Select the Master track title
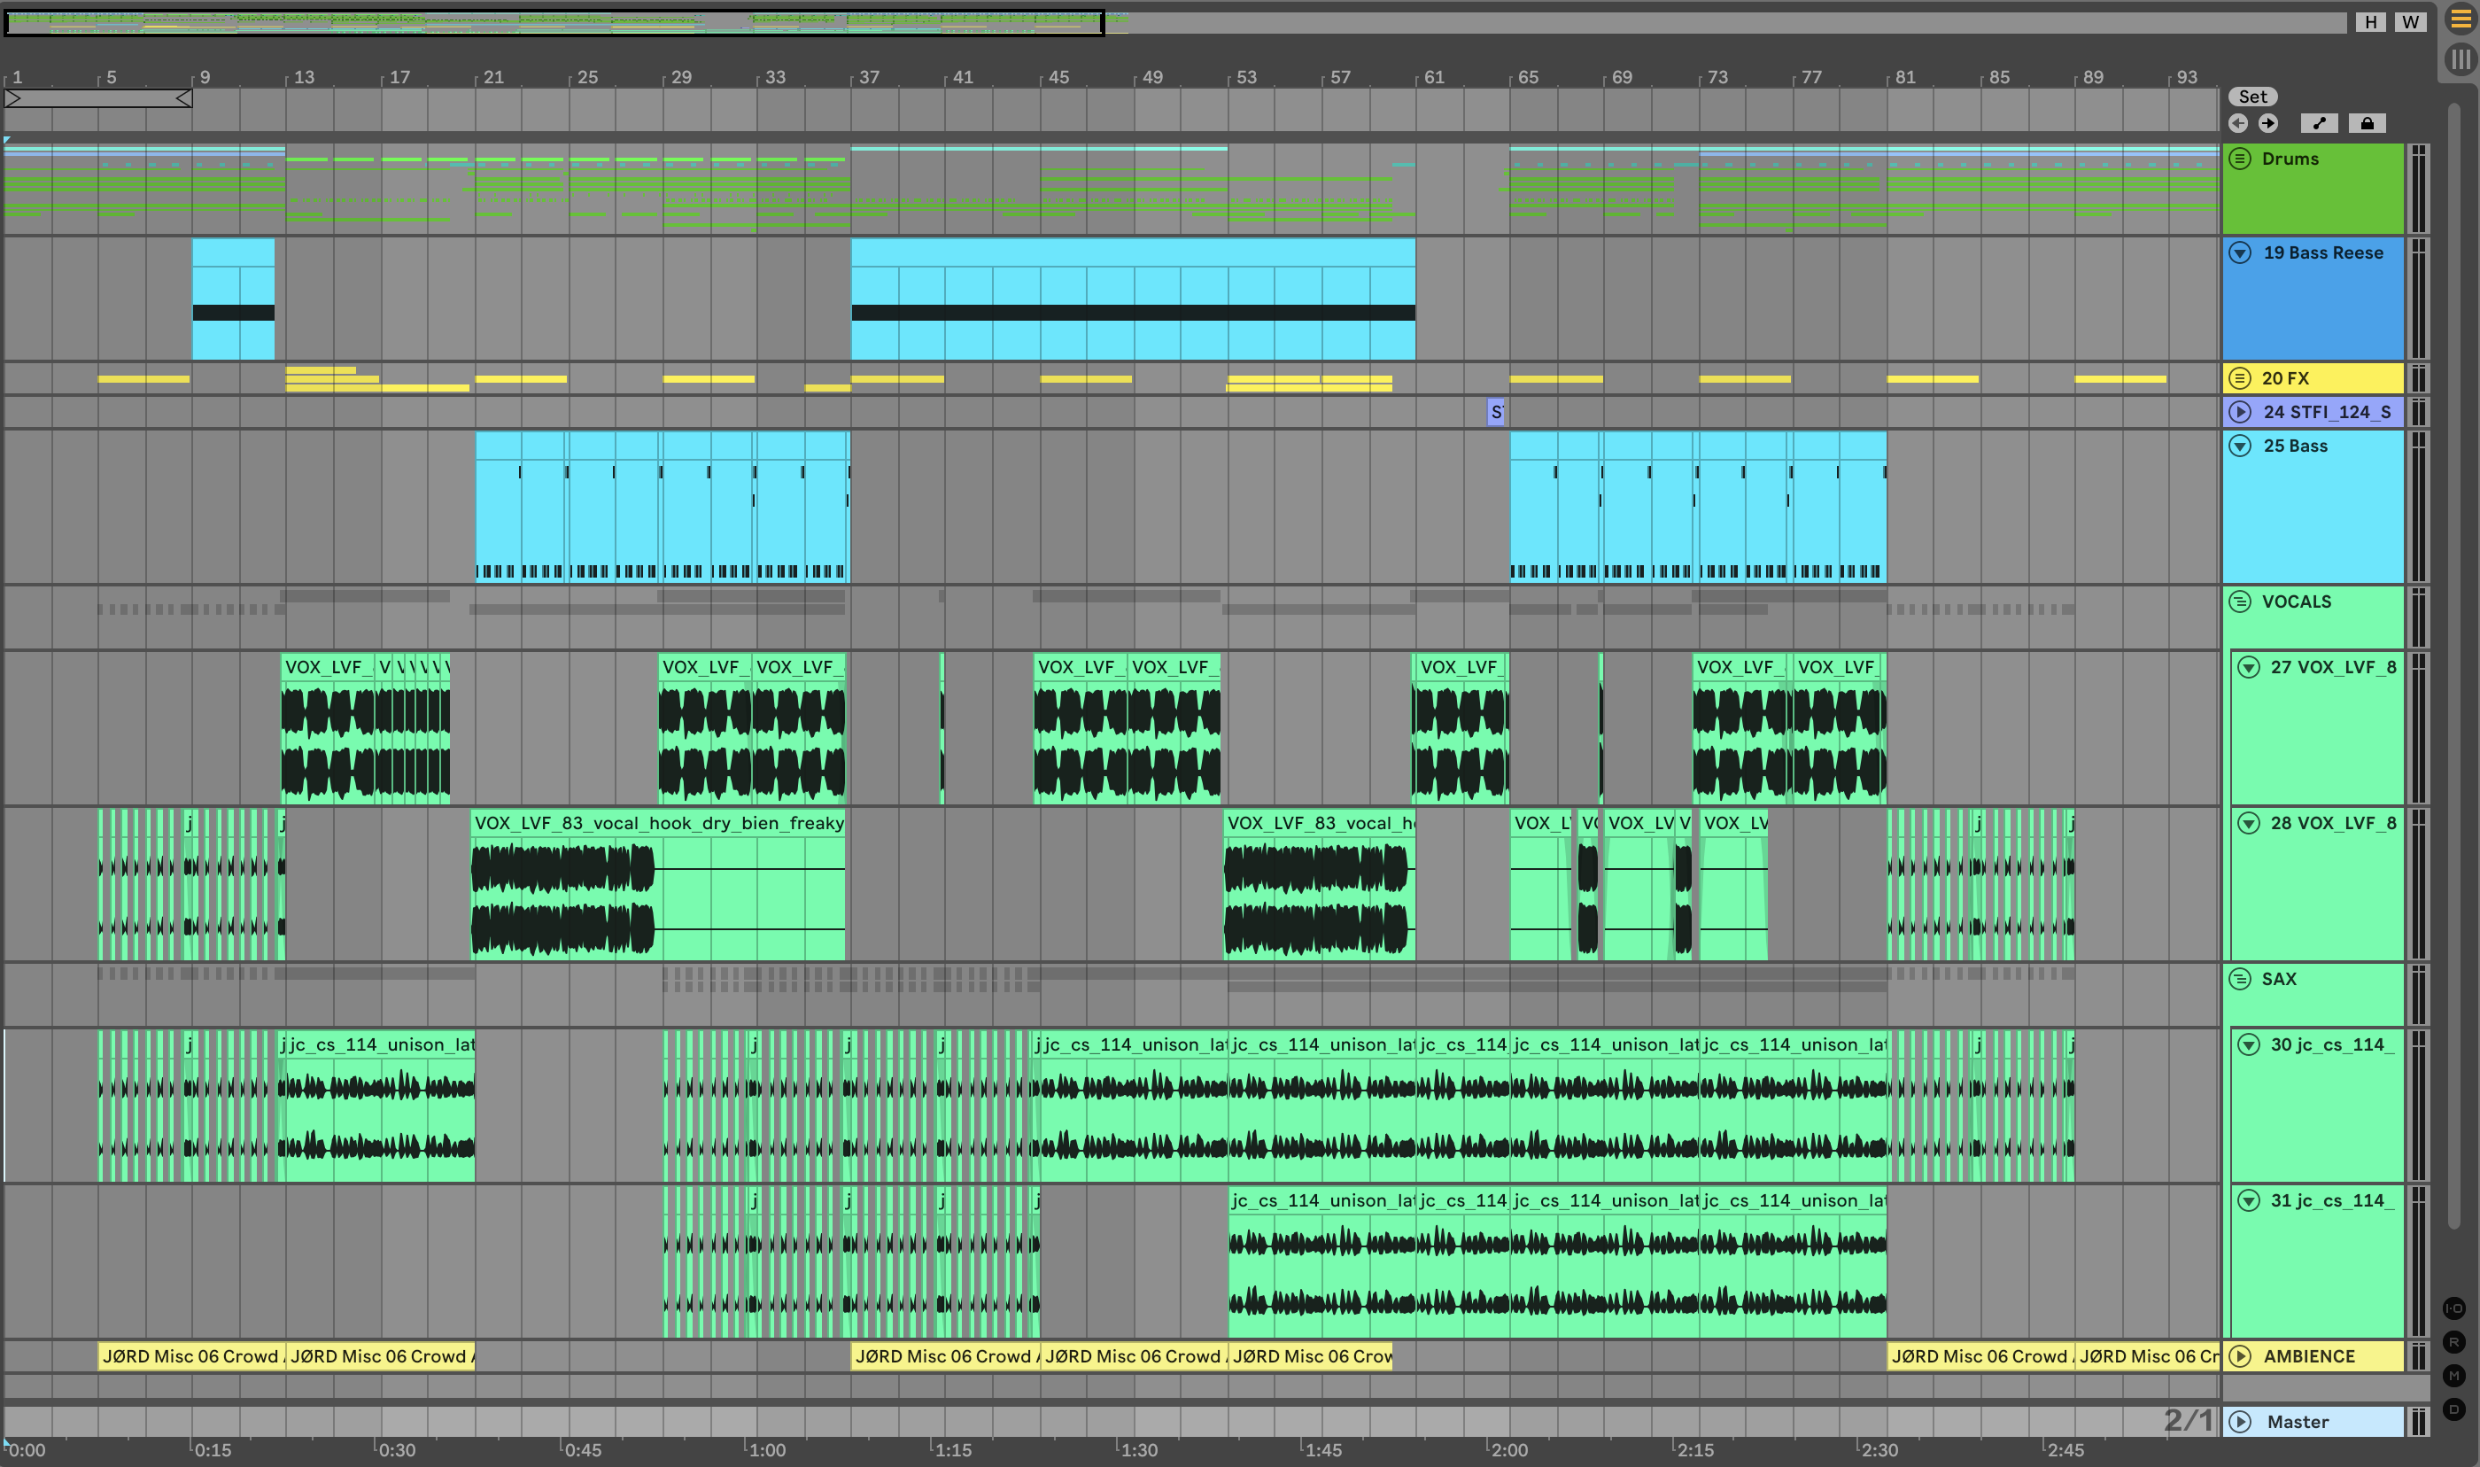 (x=2298, y=1422)
